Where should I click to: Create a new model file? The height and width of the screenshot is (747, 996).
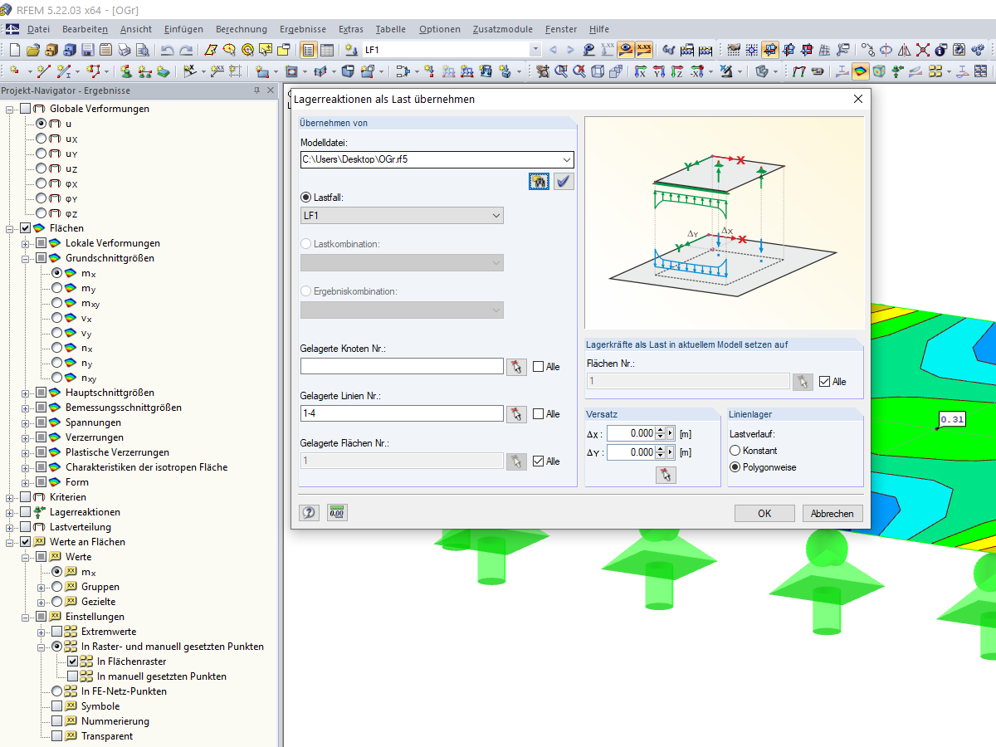coord(14,50)
